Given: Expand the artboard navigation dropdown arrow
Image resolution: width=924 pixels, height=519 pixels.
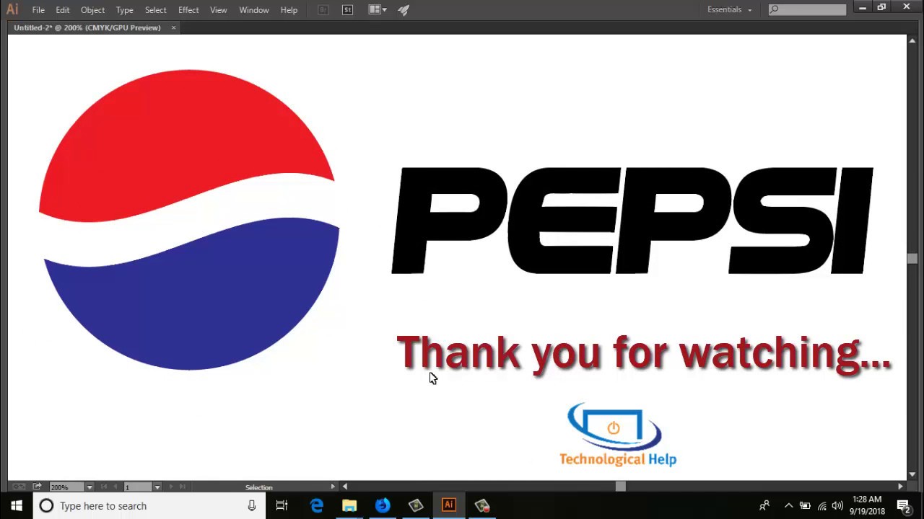Looking at the screenshot, I should click(157, 487).
